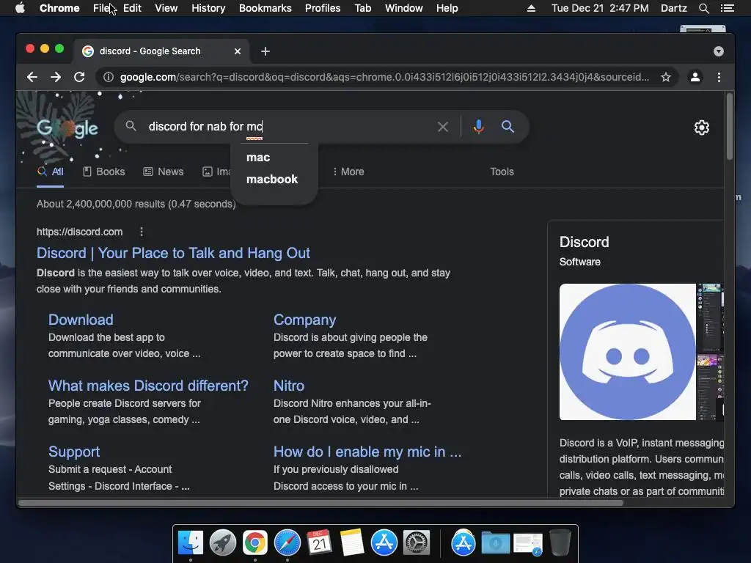Click the Chrome address bar URL
The height and width of the screenshot is (563, 751).
click(x=384, y=77)
